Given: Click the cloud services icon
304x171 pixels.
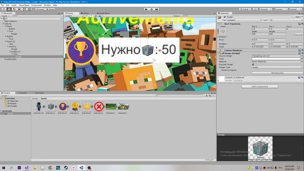Looking at the screenshot, I should click(256, 9).
